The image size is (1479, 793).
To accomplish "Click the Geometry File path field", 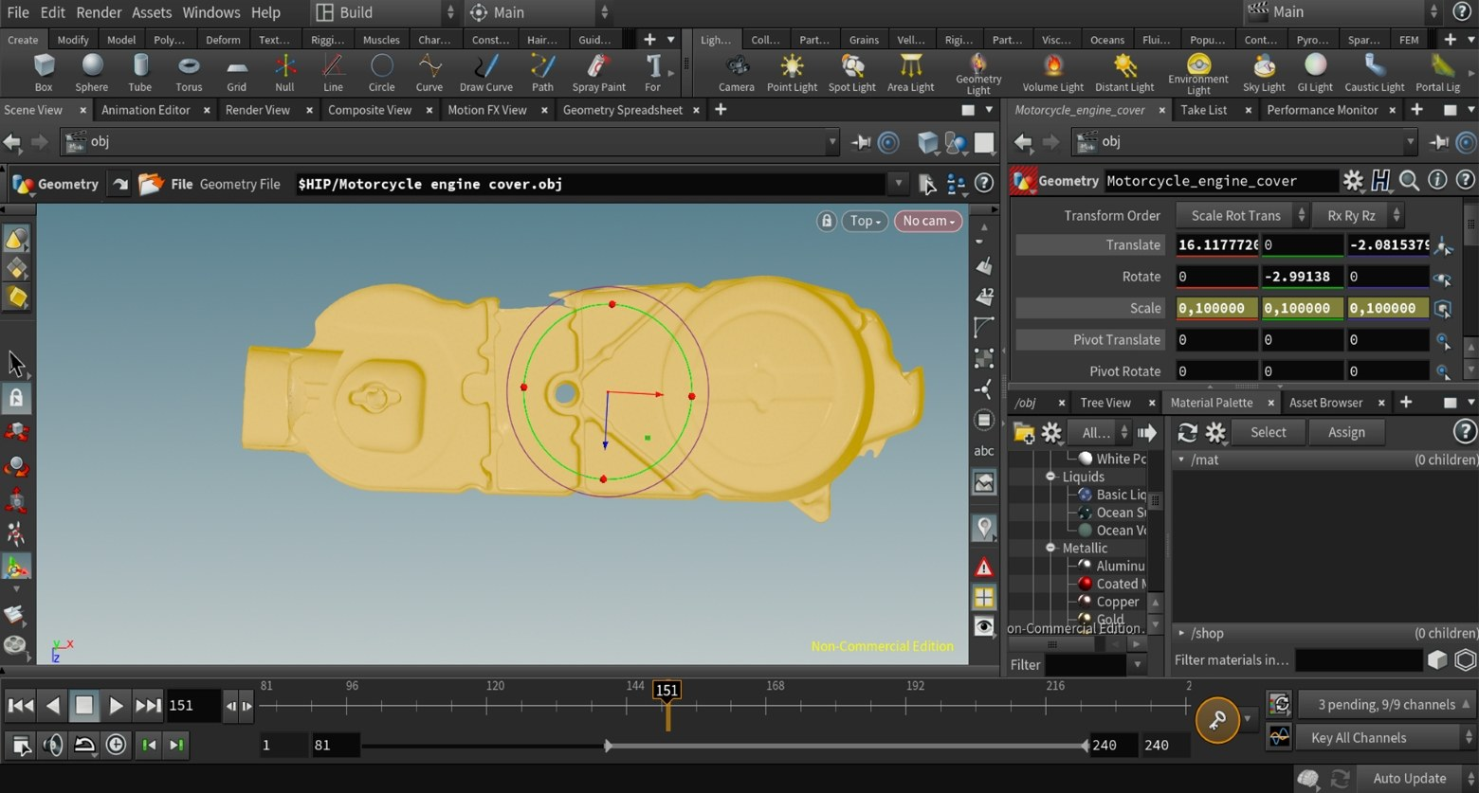I will tap(588, 184).
